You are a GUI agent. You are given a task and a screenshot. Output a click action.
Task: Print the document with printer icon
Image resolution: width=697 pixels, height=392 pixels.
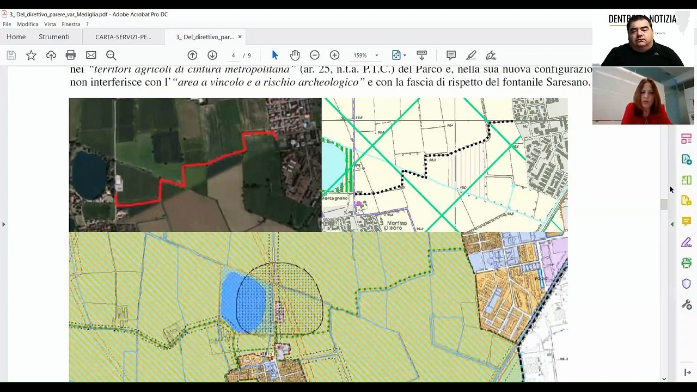tap(71, 55)
